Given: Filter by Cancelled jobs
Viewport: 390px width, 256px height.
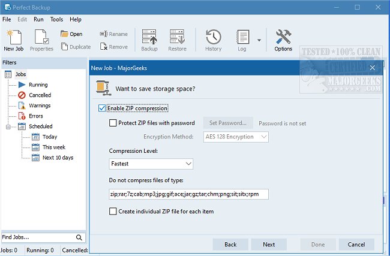Looking at the screenshot, I should pyautogui.click(x=40, y=95).
